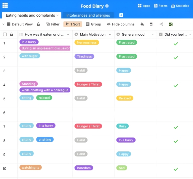The height and width of the screenshot is (179, 193).
Task: Uncheck the 'Did you feel' checkmark in row 1
Action: pyautogui.click(x=176, y=44)
